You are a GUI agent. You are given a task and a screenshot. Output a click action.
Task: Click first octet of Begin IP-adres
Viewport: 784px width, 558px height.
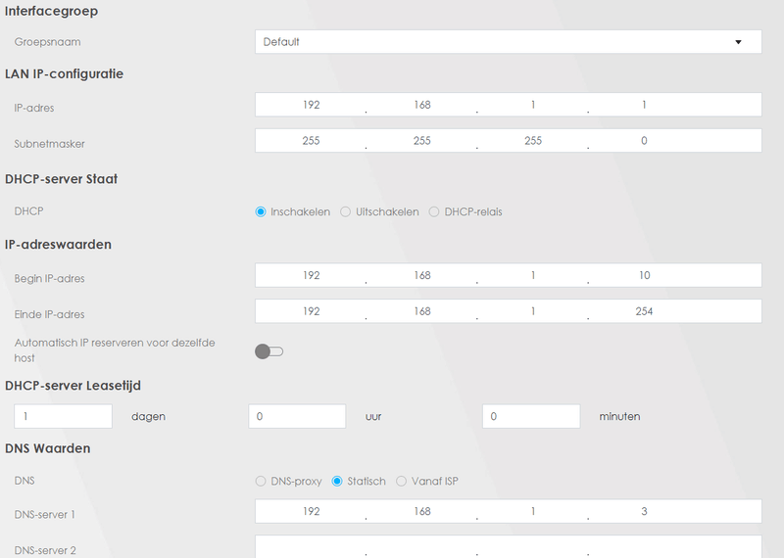pos(311,275)
